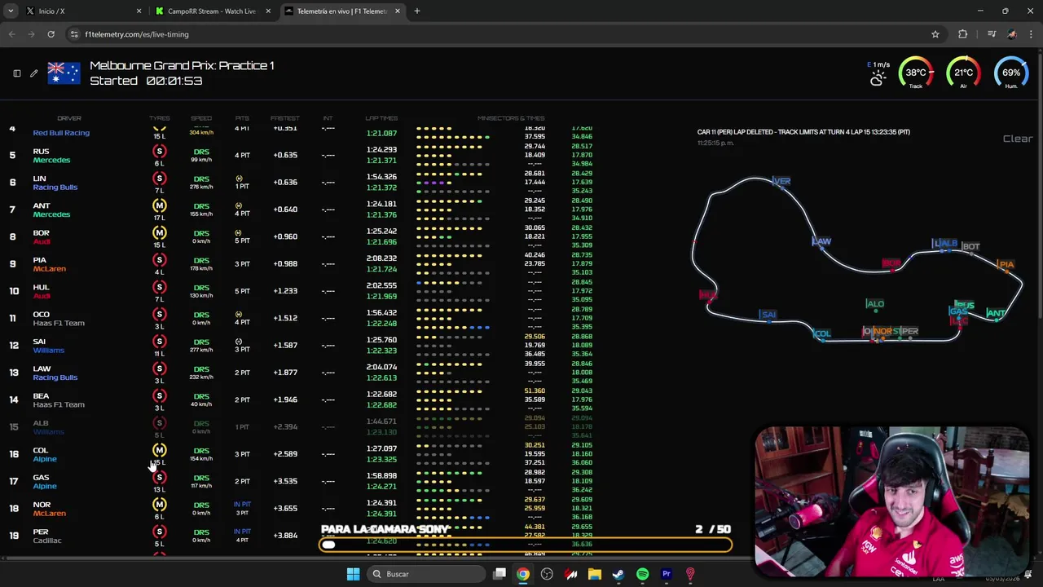Viewport: 1043px width, 587px height.
Task: Click the SPEED column header
Action: [201, 118]
